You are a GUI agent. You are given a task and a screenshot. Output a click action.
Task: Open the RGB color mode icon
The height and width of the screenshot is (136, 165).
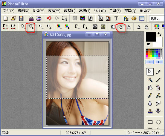(82, 18)
